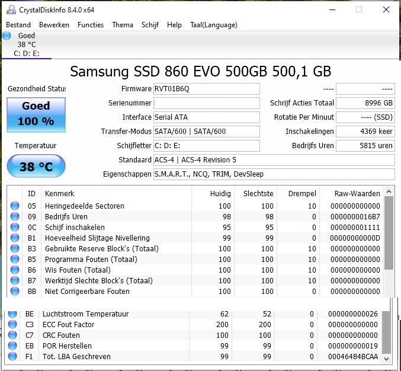This screenshot has height=371, width=401.
Task: Click status orb of ECC Fout Factor row
Action: (12, 324)
